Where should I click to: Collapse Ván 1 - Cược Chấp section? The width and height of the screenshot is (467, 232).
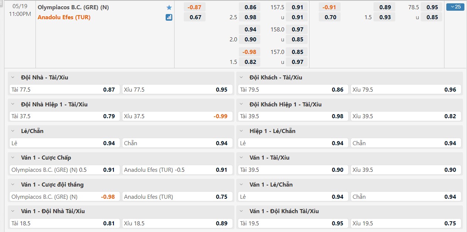point(13,158)
